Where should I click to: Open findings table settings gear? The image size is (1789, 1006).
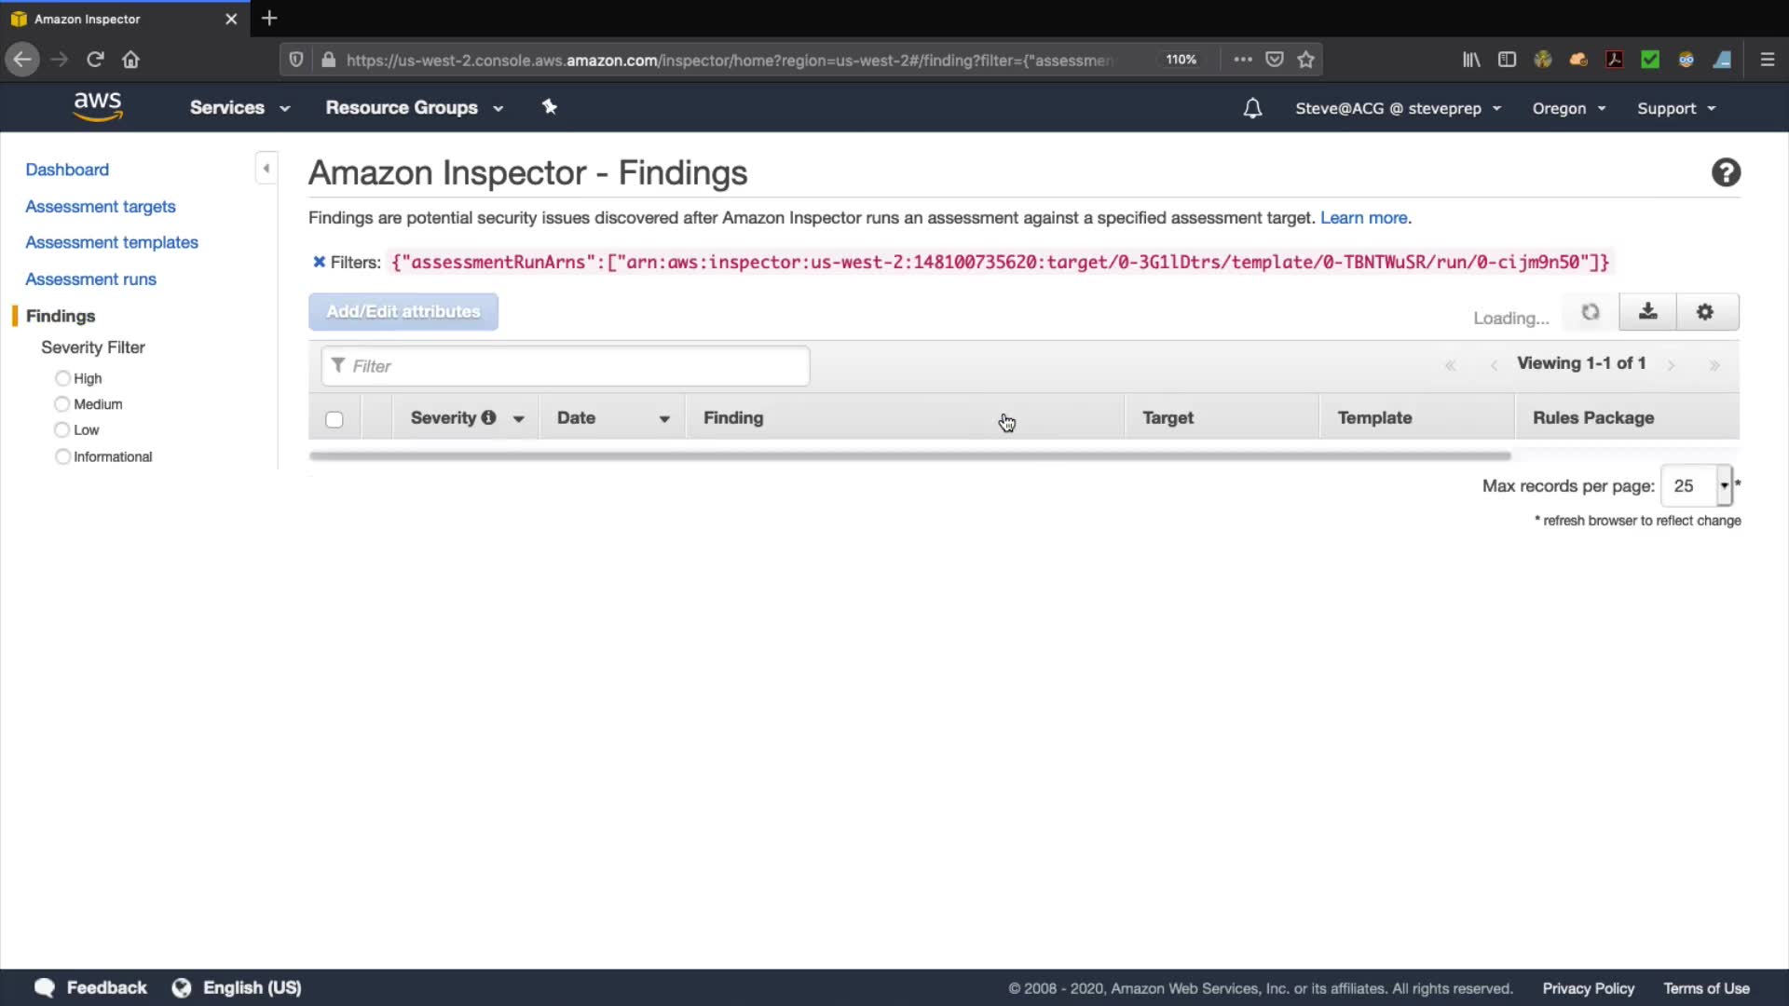click(1705, 312)
